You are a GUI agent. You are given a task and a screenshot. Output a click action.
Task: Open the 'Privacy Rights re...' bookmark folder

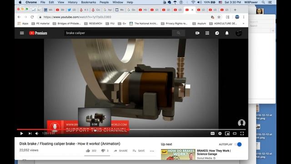coord(174,23)
